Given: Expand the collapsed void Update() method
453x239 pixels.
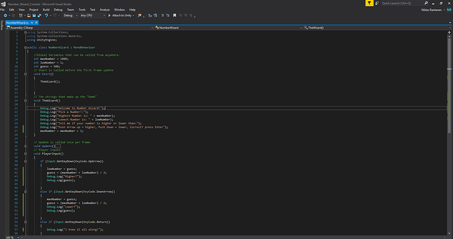Looking at the screenshot, I should (x=26, y=146).
